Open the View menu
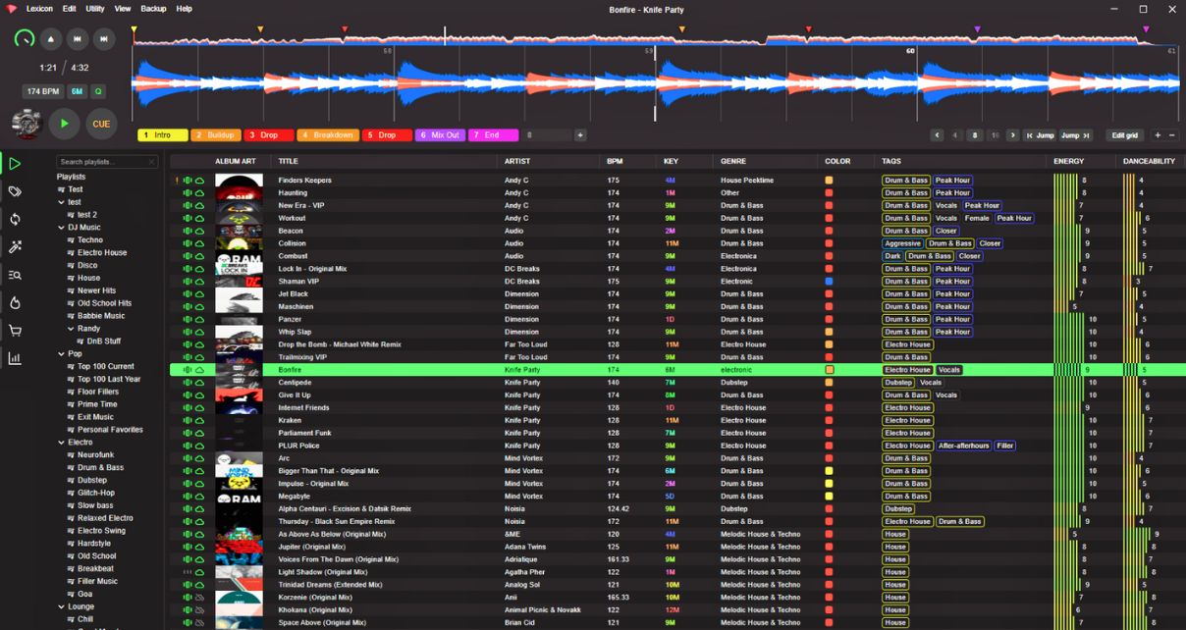 [123, 9]
